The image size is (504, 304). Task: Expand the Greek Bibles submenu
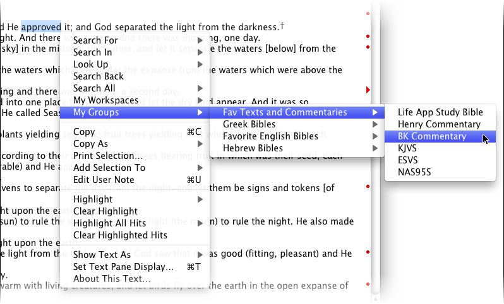[x=249, y=124]
